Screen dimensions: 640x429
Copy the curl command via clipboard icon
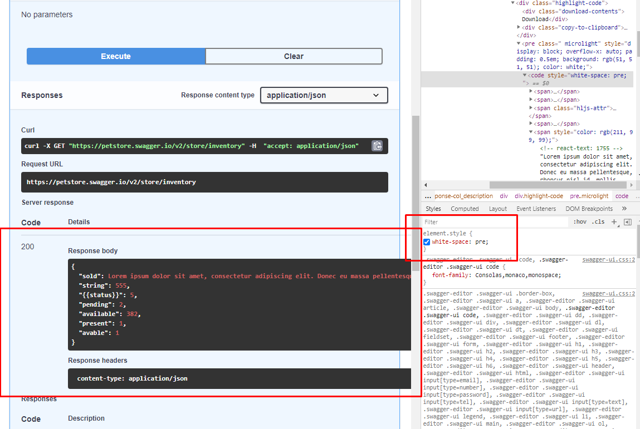tap(377, 146)
